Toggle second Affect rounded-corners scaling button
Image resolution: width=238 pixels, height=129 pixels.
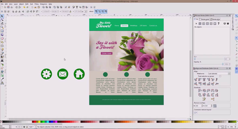[99, 12]
